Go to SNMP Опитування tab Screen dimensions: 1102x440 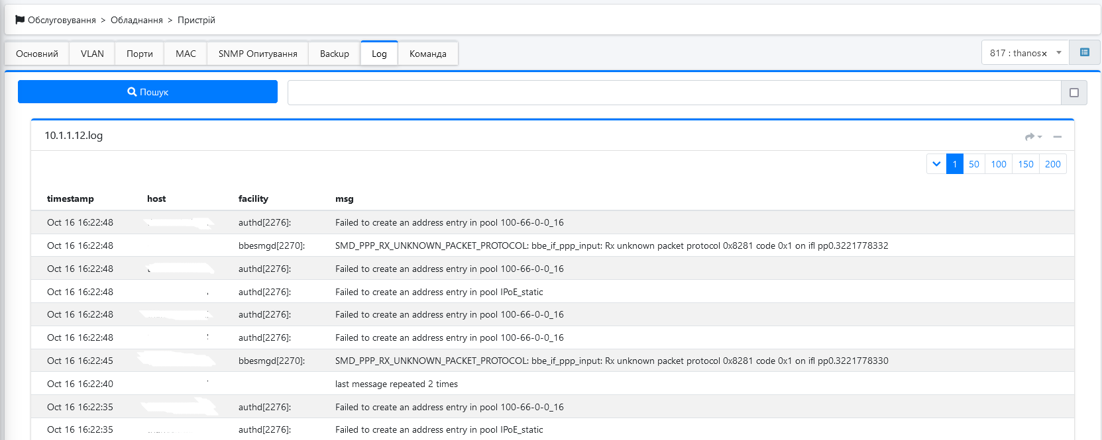[258, 54]
